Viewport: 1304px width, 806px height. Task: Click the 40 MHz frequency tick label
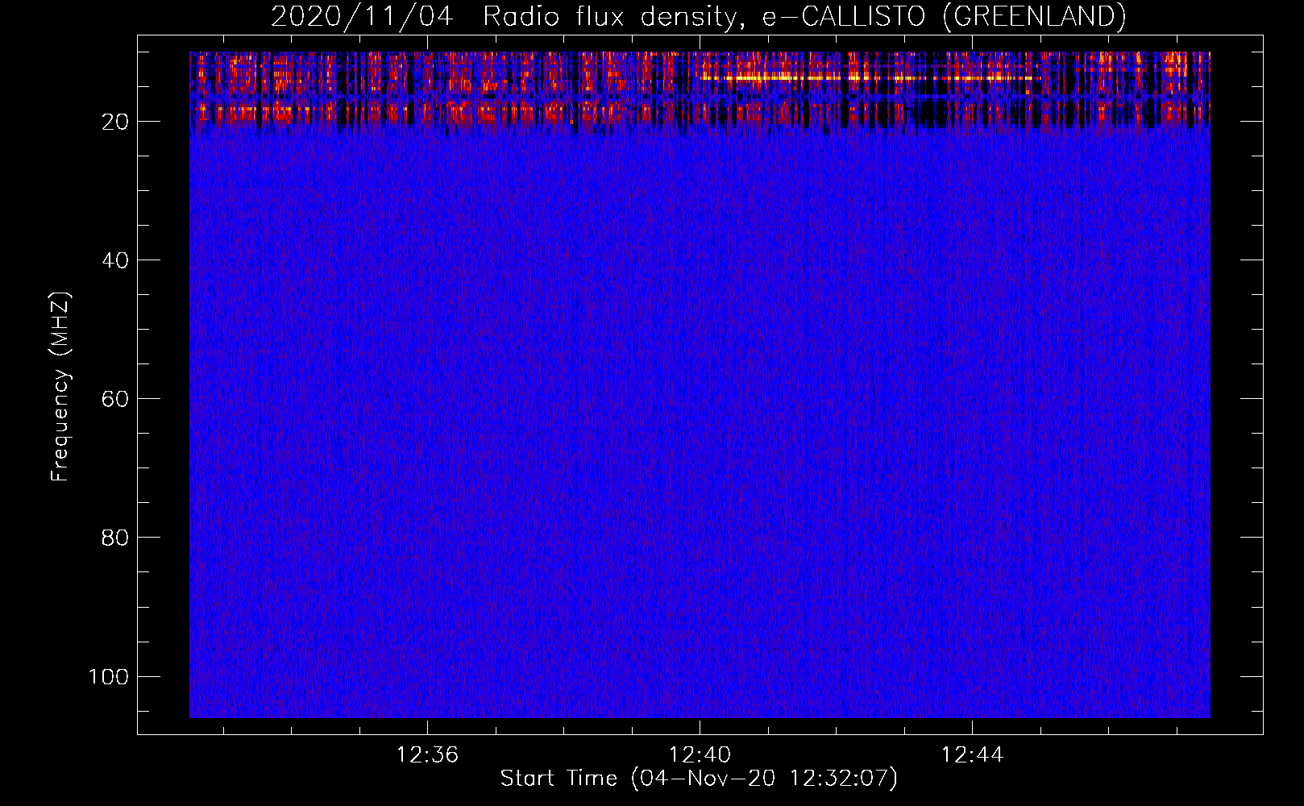[115, 260]
